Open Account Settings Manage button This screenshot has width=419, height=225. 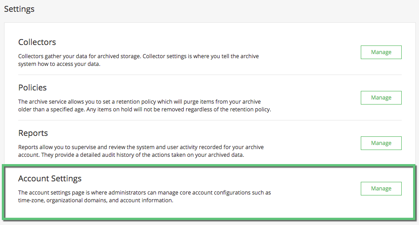pyautogui.click(x=381, y=189)
